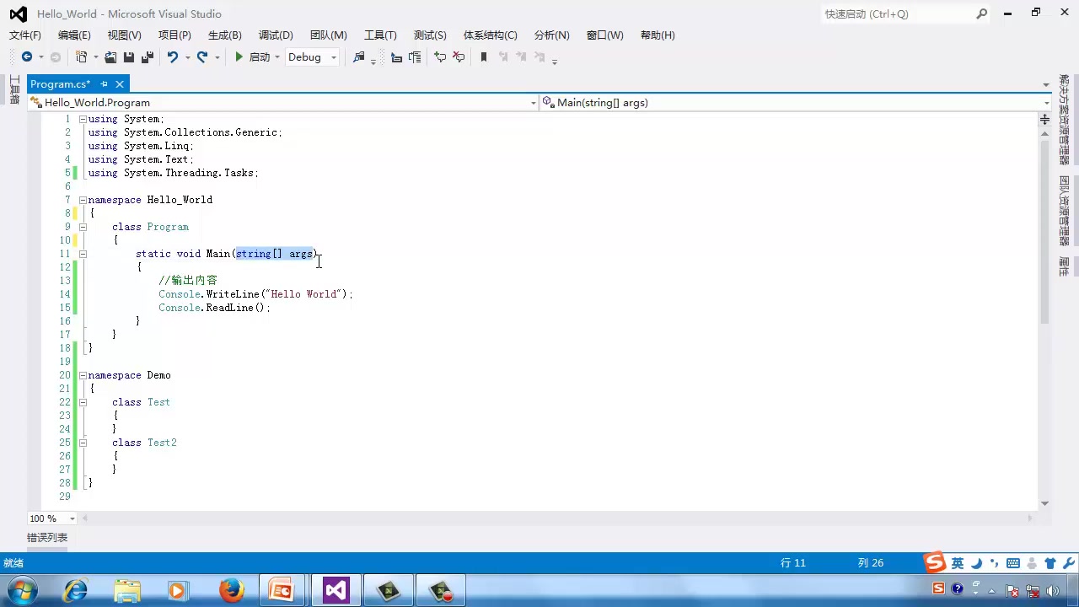The image size is (1079, 607).
Task: Click the Navigate Backward arrow icon
Action: 27,57
